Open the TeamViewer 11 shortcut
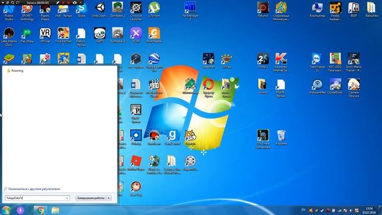 (x=317, y=62)
